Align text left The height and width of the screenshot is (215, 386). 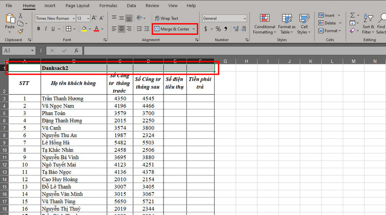point(114,29)
